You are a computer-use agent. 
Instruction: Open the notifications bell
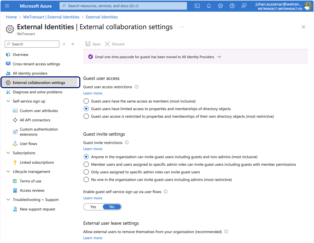(209, 6)
